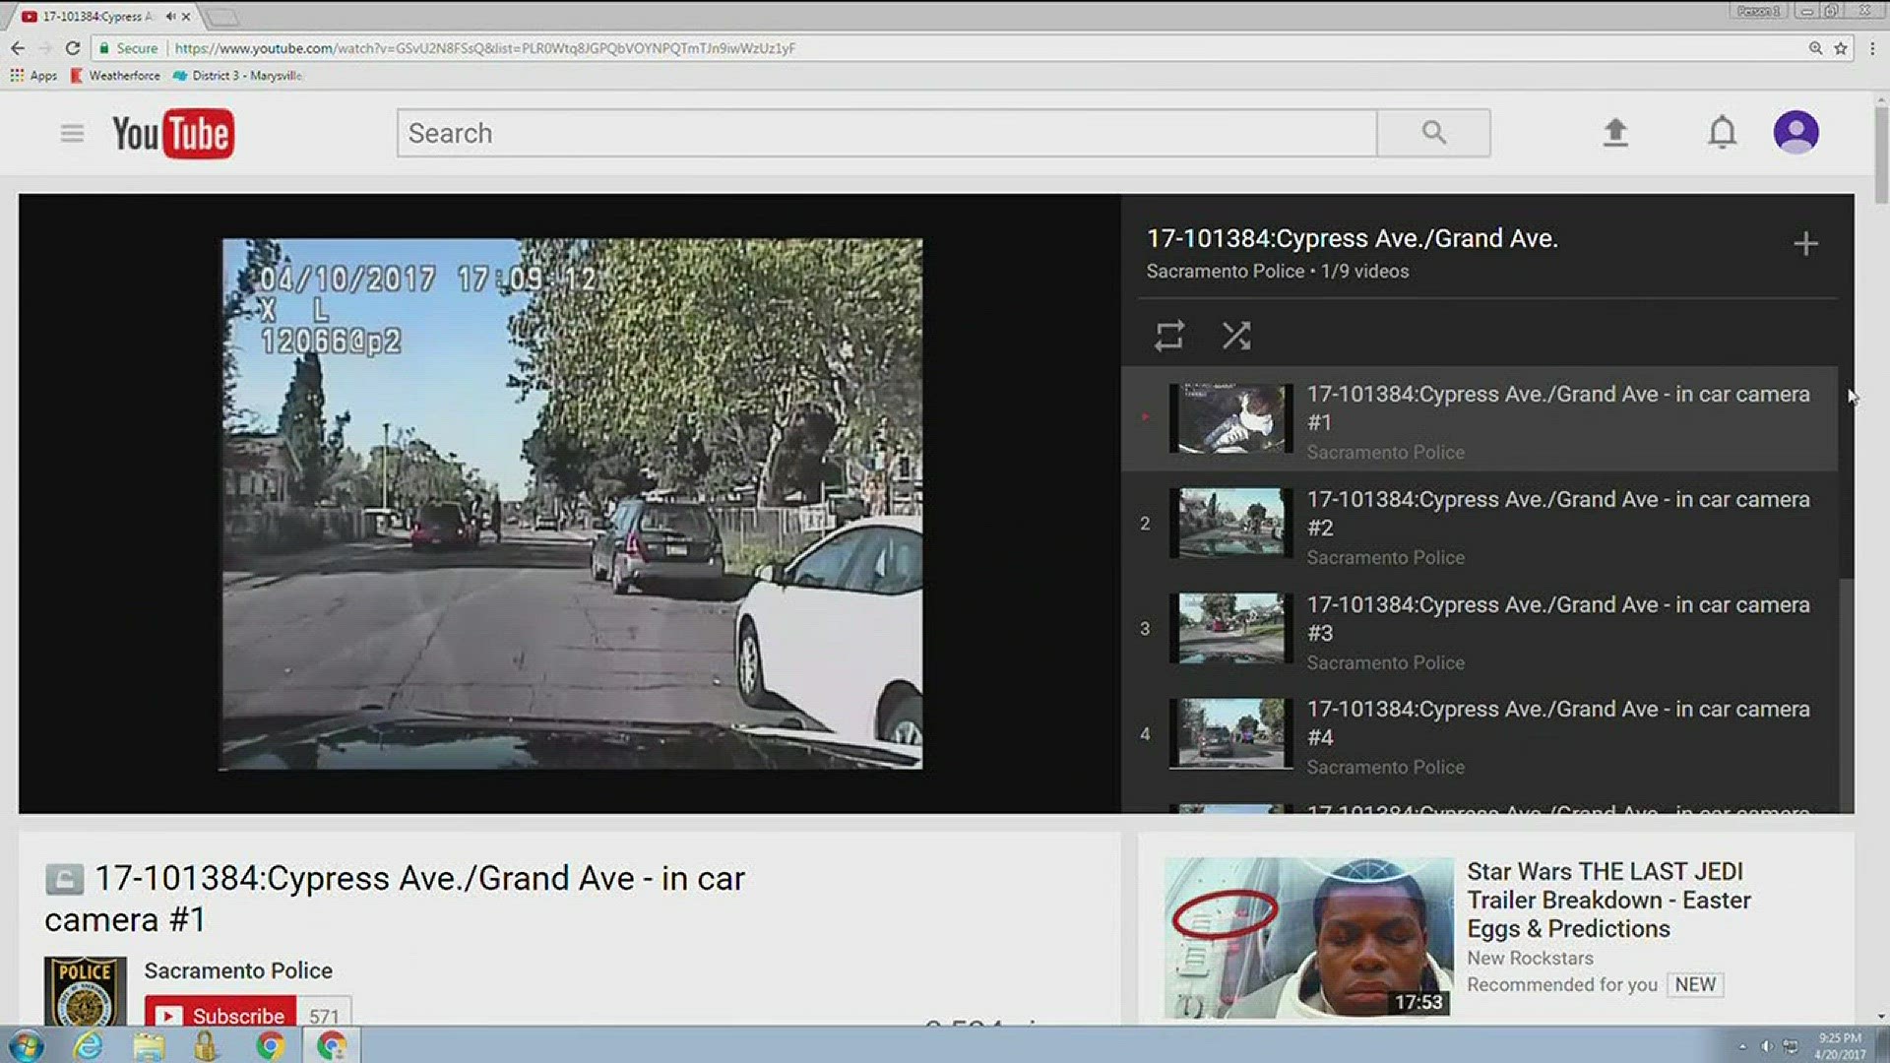Select playlist title 'in car camera #4'
Viewport: 1890px width, 1063px height.
point(1558,722)
